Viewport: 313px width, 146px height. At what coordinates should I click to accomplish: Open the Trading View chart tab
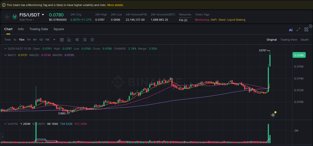coord(289,40)
